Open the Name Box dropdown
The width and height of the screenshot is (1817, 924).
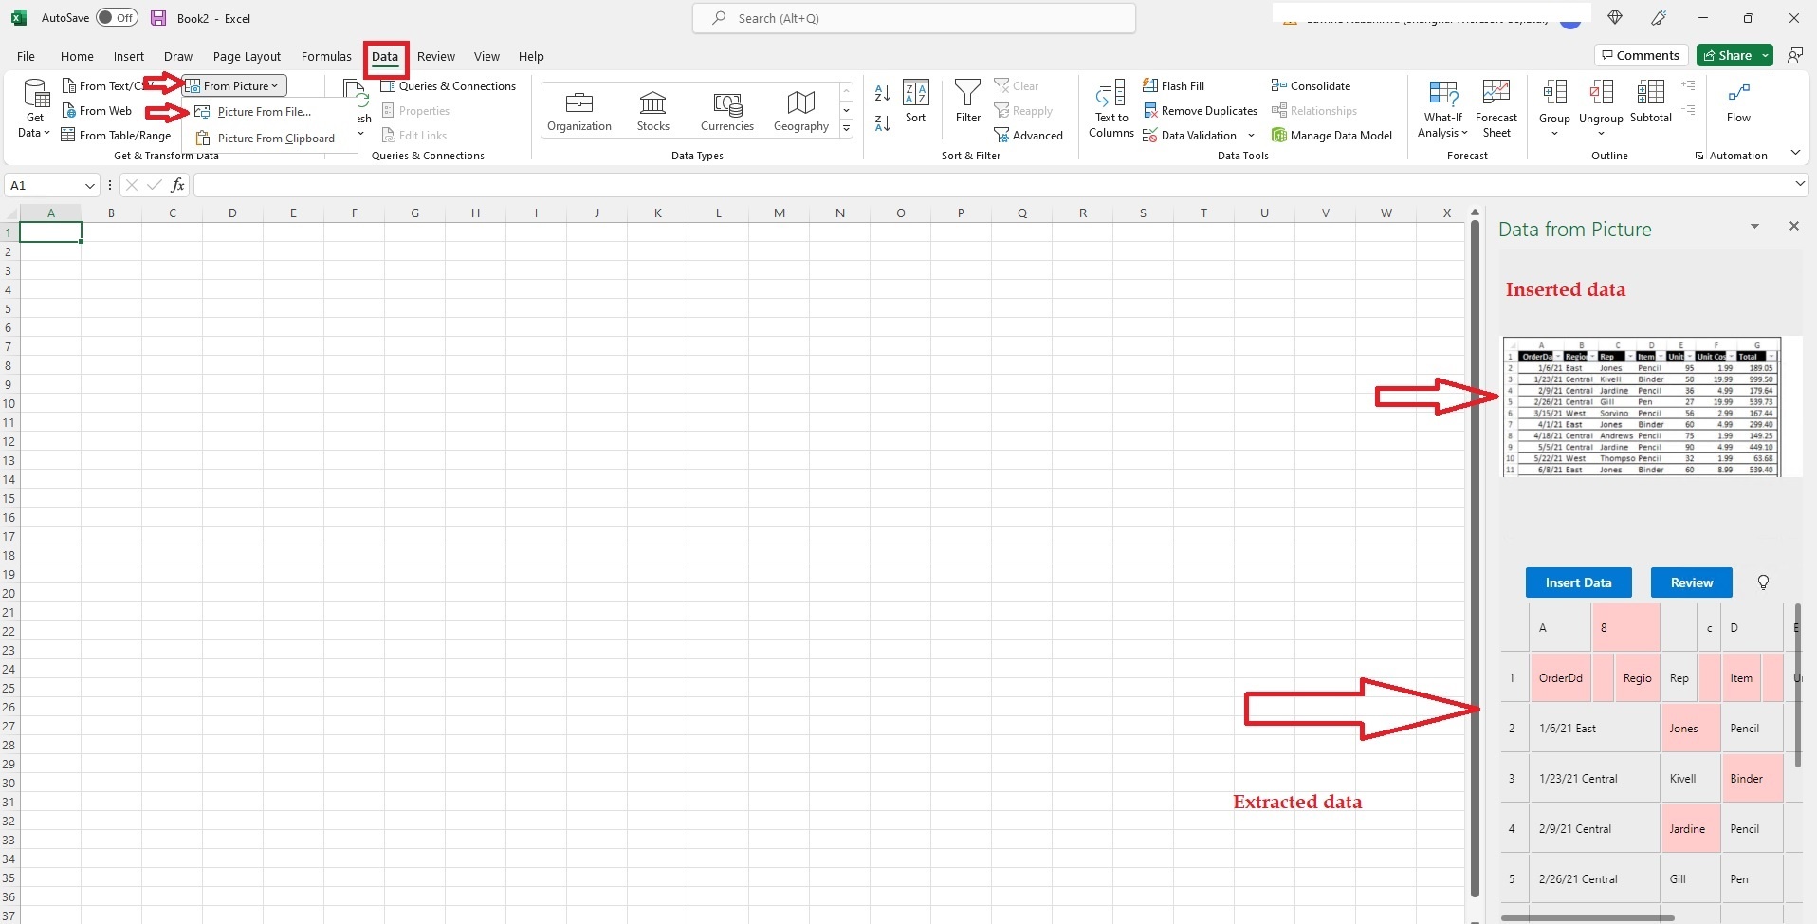pyautogui.click(x=89, y=185)
